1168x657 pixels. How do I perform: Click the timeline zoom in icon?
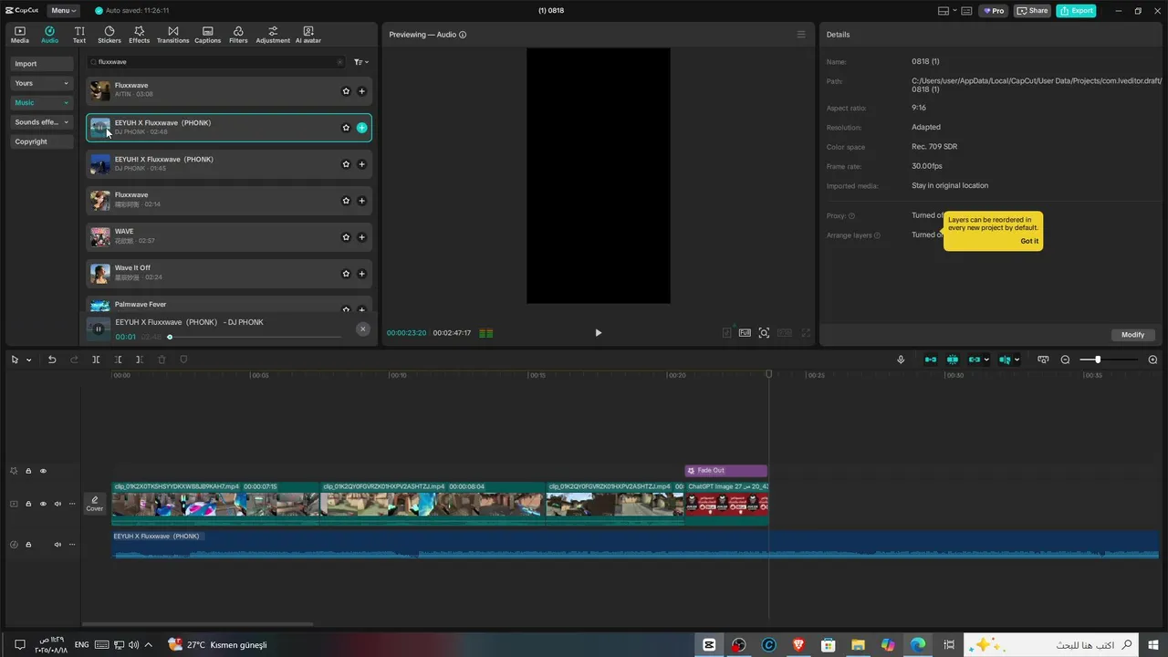[1152, 360]
